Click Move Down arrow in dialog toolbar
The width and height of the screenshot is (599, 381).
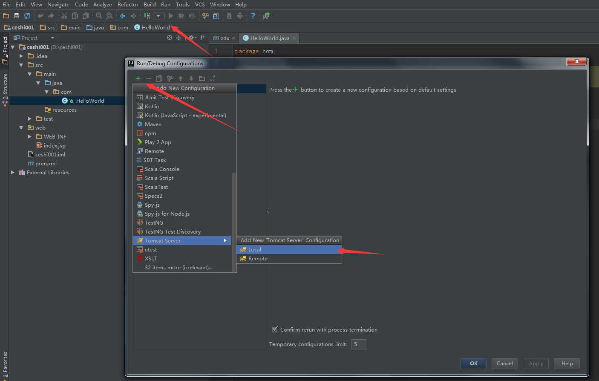pos(191,78)
